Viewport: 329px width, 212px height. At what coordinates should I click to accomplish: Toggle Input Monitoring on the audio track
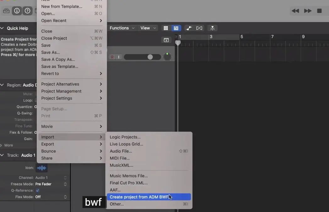[x=118, y=57]
